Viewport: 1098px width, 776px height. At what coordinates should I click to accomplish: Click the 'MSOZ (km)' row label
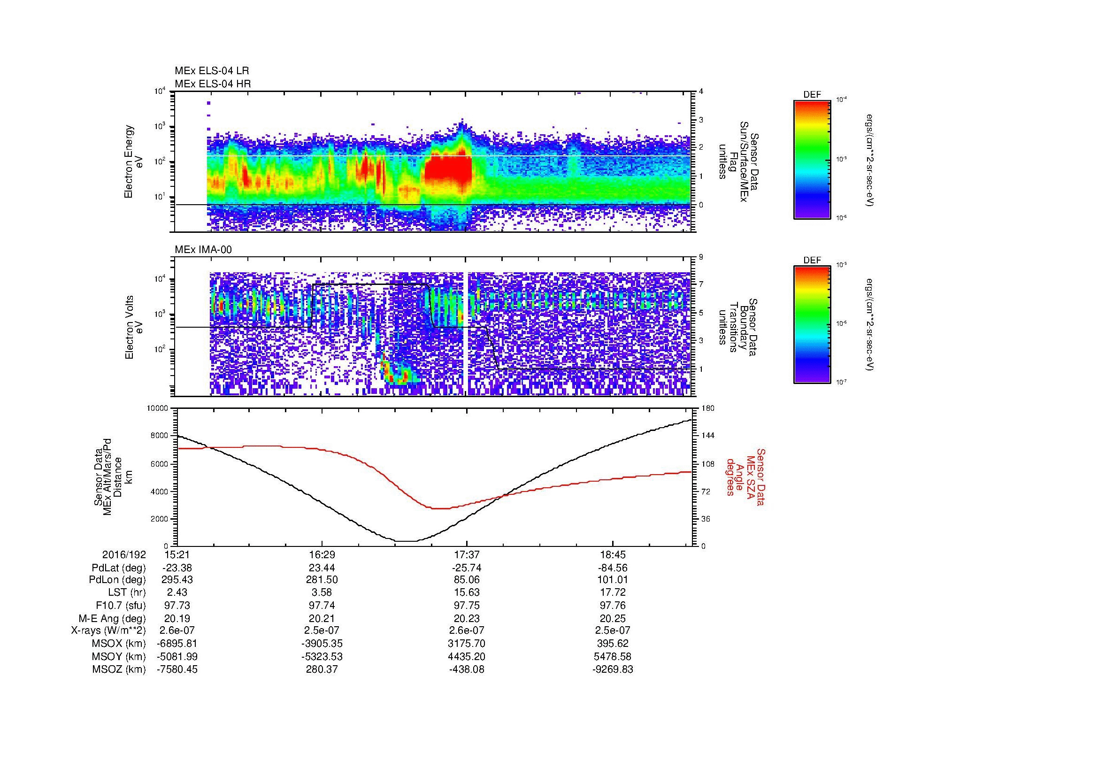pyautogui.click(x=119, y=669)
